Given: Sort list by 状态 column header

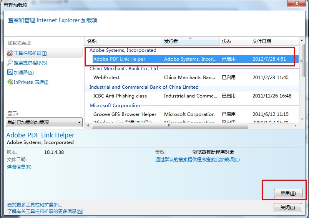Looking at the screenshot, I should [235, 41].
